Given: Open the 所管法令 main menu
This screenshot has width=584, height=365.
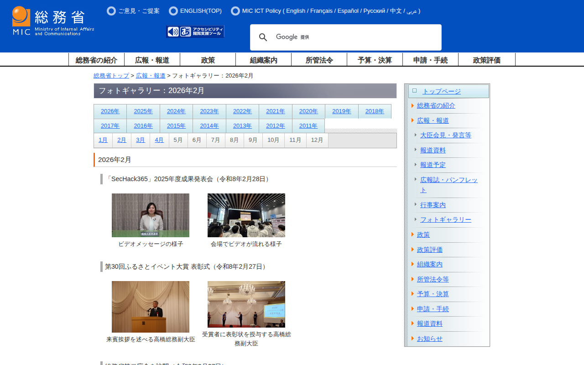Looking at the screenshot, I should click(319, 60).
